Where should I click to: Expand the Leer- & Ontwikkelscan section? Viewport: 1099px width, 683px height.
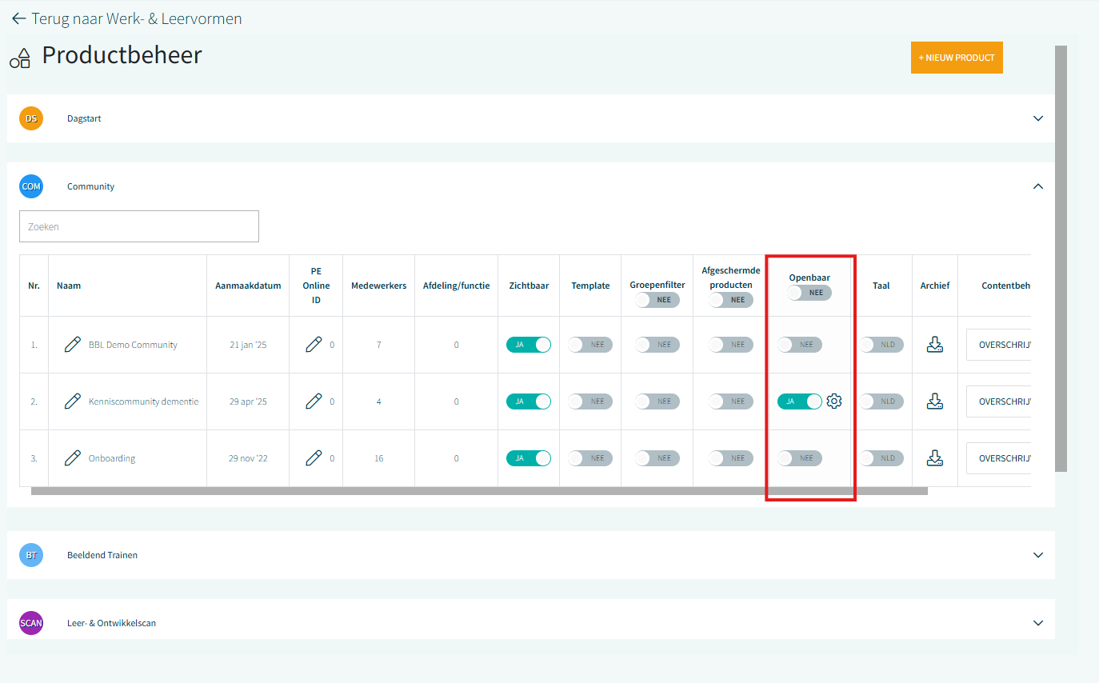point(1038,623)
